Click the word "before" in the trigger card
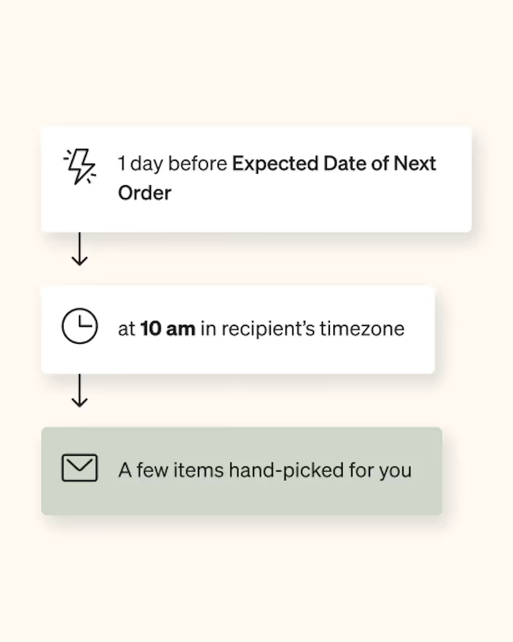The height and width of the screenshot is (642, 513). pos(198,164)
